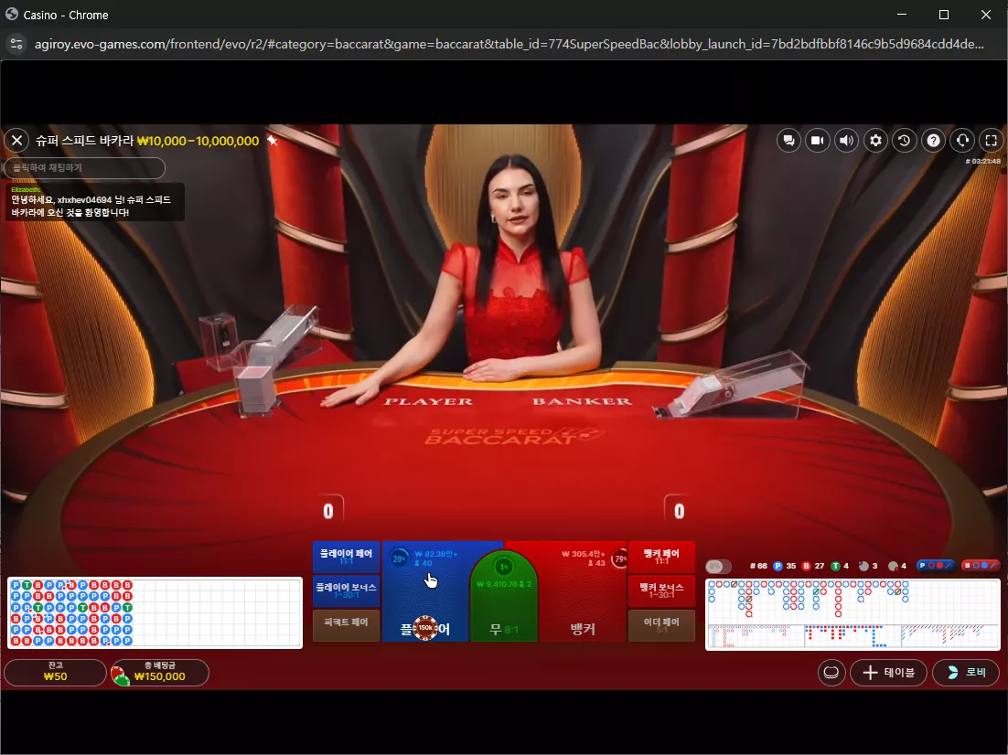
Task: Click the 1% tie percentage circle
Action: [x=504, y=567]
